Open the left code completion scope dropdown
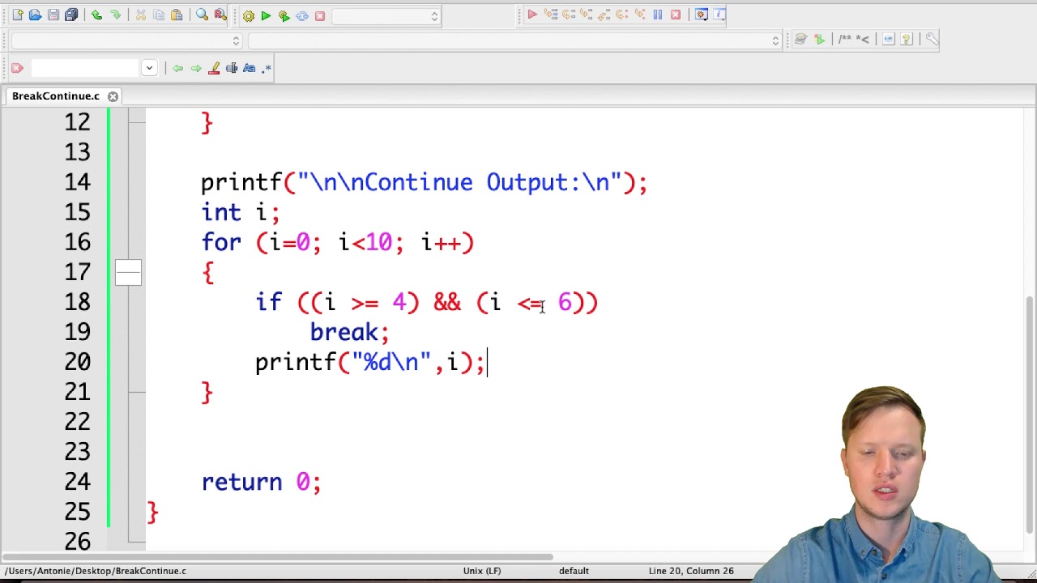 (x=127, y=40)
